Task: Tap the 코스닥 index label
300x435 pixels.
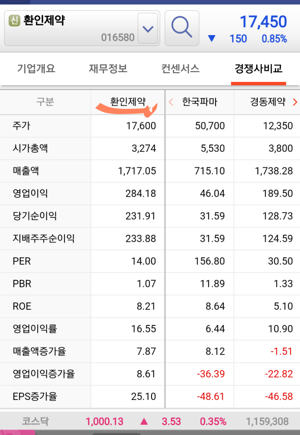Action: point(35,421)
